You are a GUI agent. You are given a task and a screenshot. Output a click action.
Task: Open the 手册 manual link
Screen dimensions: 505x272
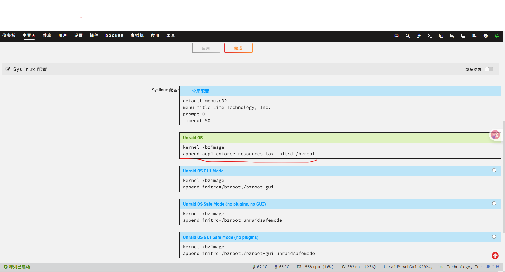(x=496, y=267)
